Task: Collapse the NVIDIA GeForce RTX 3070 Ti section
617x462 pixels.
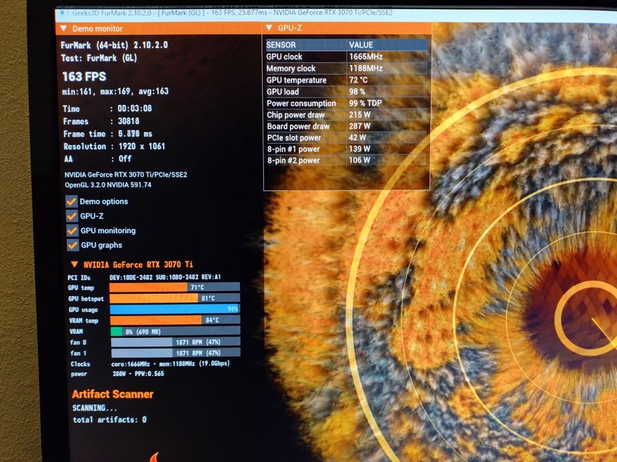Action: pos(75,264)
